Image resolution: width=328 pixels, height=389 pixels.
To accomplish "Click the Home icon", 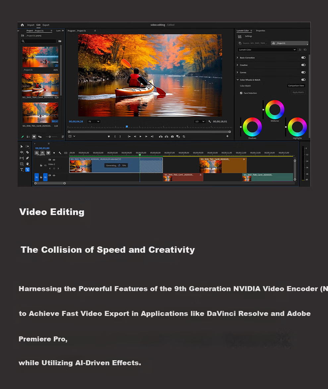I will pyautogui.click(x=22, y=25).
